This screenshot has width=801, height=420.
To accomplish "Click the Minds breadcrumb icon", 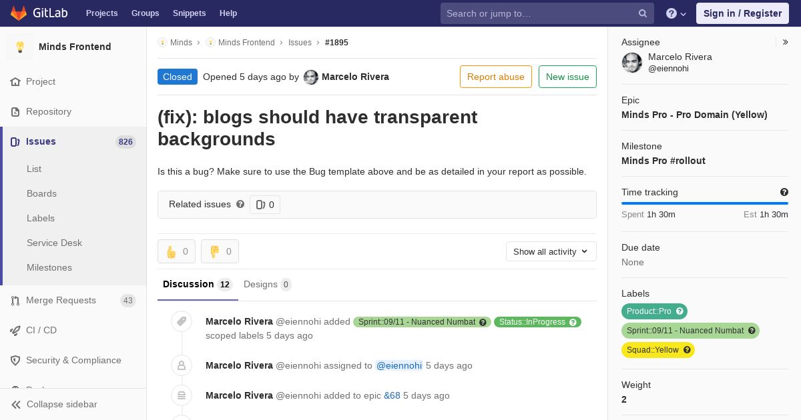I will 162,43.
